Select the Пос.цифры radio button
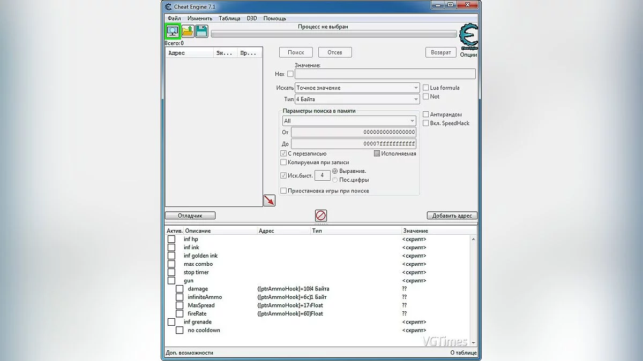Image resolution: width=643 pixels, height=361 pixels. (x=335, y=180)
